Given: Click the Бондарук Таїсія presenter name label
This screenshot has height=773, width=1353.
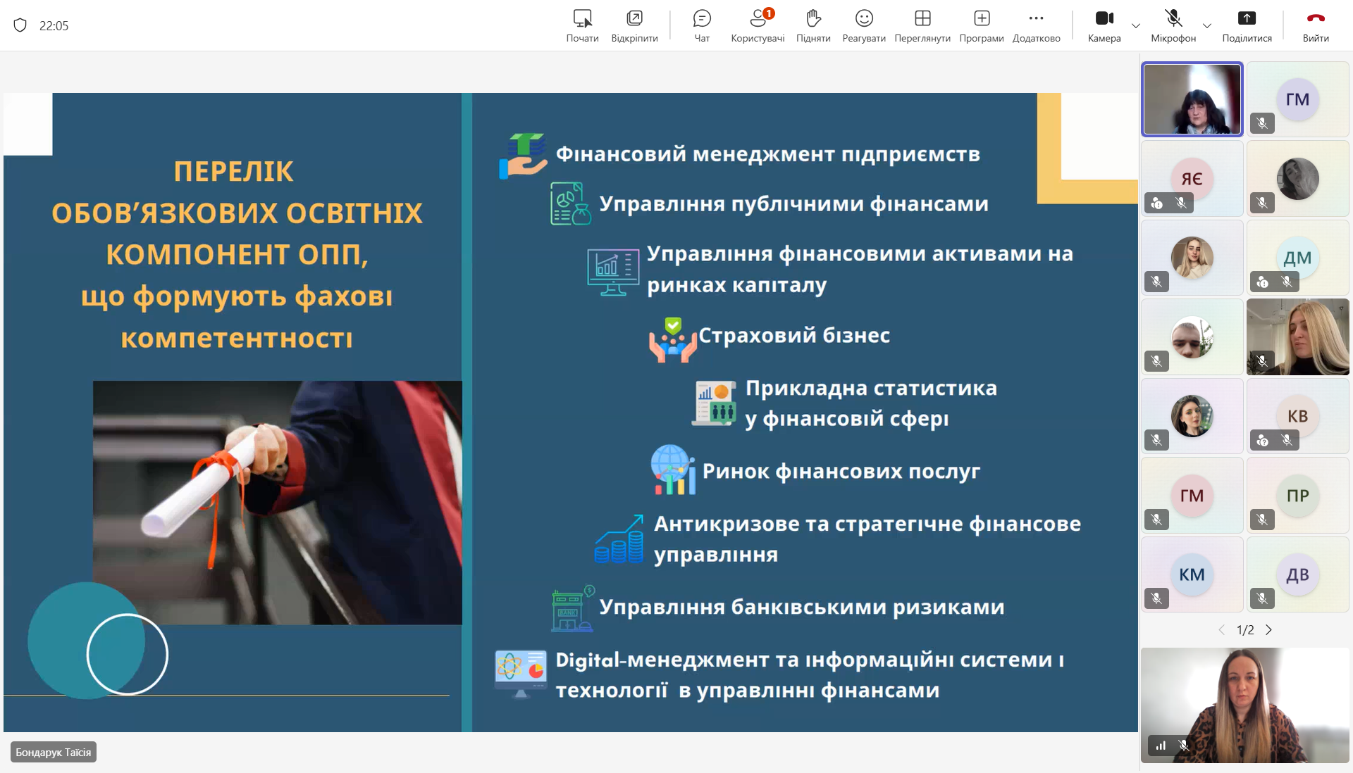Looking at the screenshot, I should [x=54, y=753].
